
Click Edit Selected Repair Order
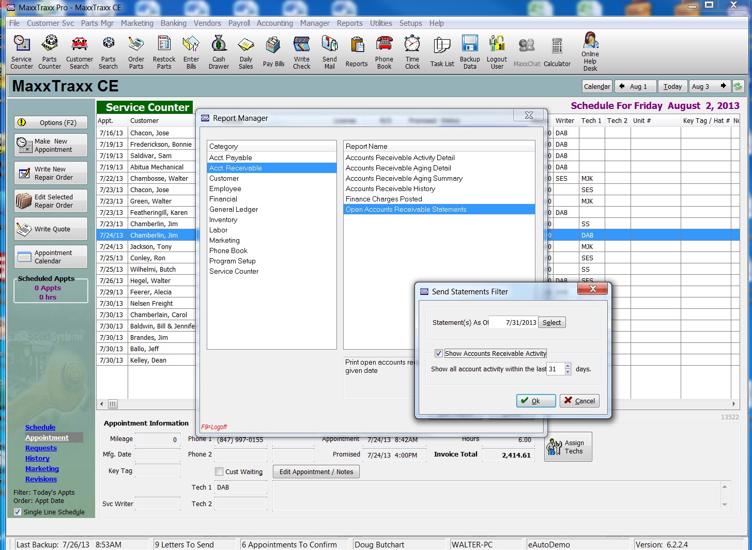pos(51,201)
